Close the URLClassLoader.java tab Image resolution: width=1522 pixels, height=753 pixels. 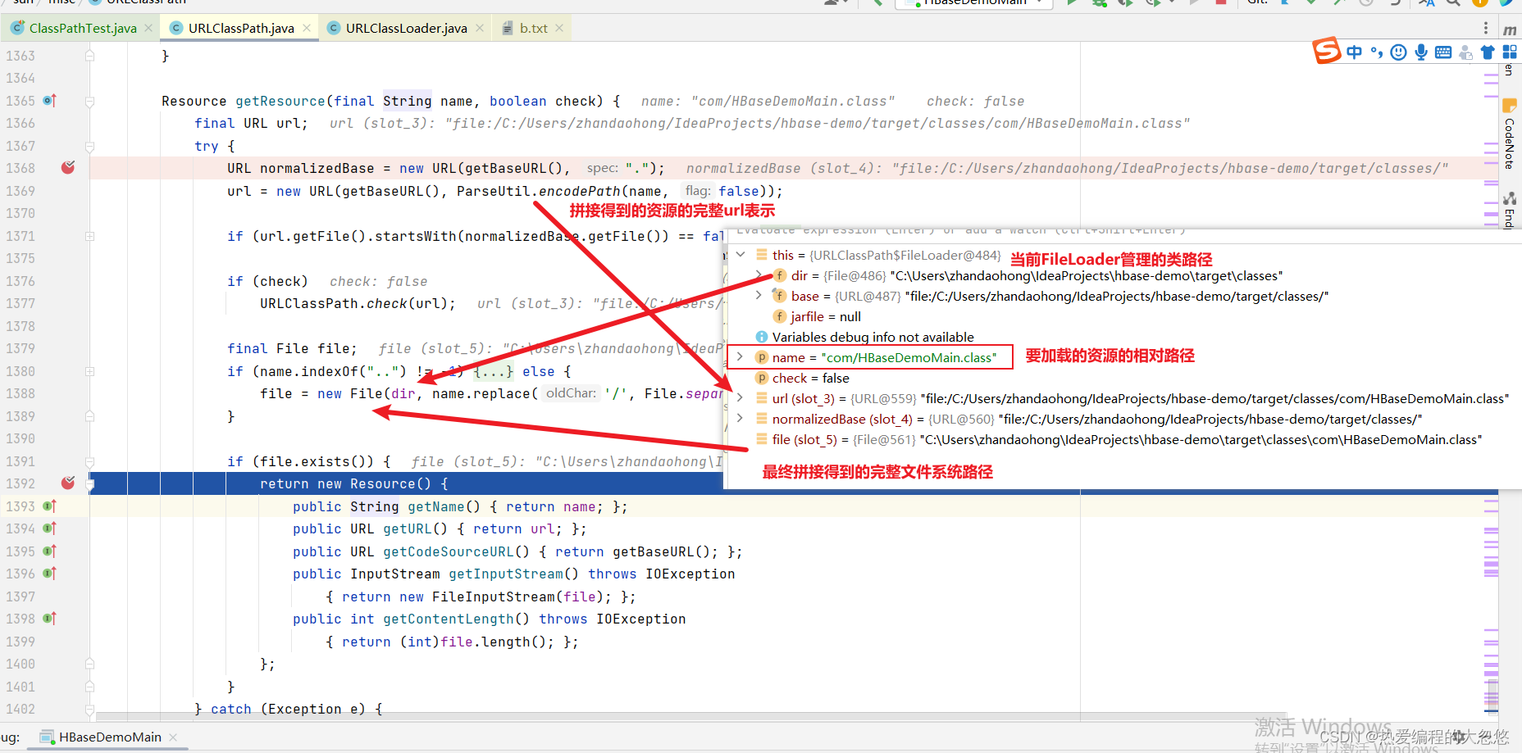tap(480, 28)
